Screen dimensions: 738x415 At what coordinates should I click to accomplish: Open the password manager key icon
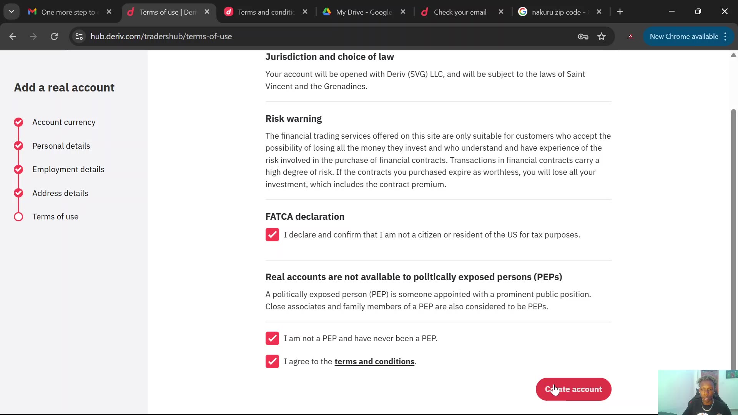coord(583,37)
